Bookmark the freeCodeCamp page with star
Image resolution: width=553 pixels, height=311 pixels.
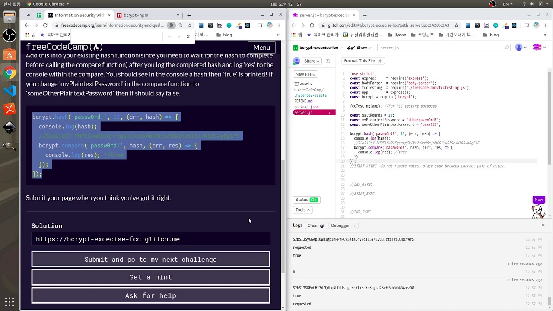coord(189,25)
